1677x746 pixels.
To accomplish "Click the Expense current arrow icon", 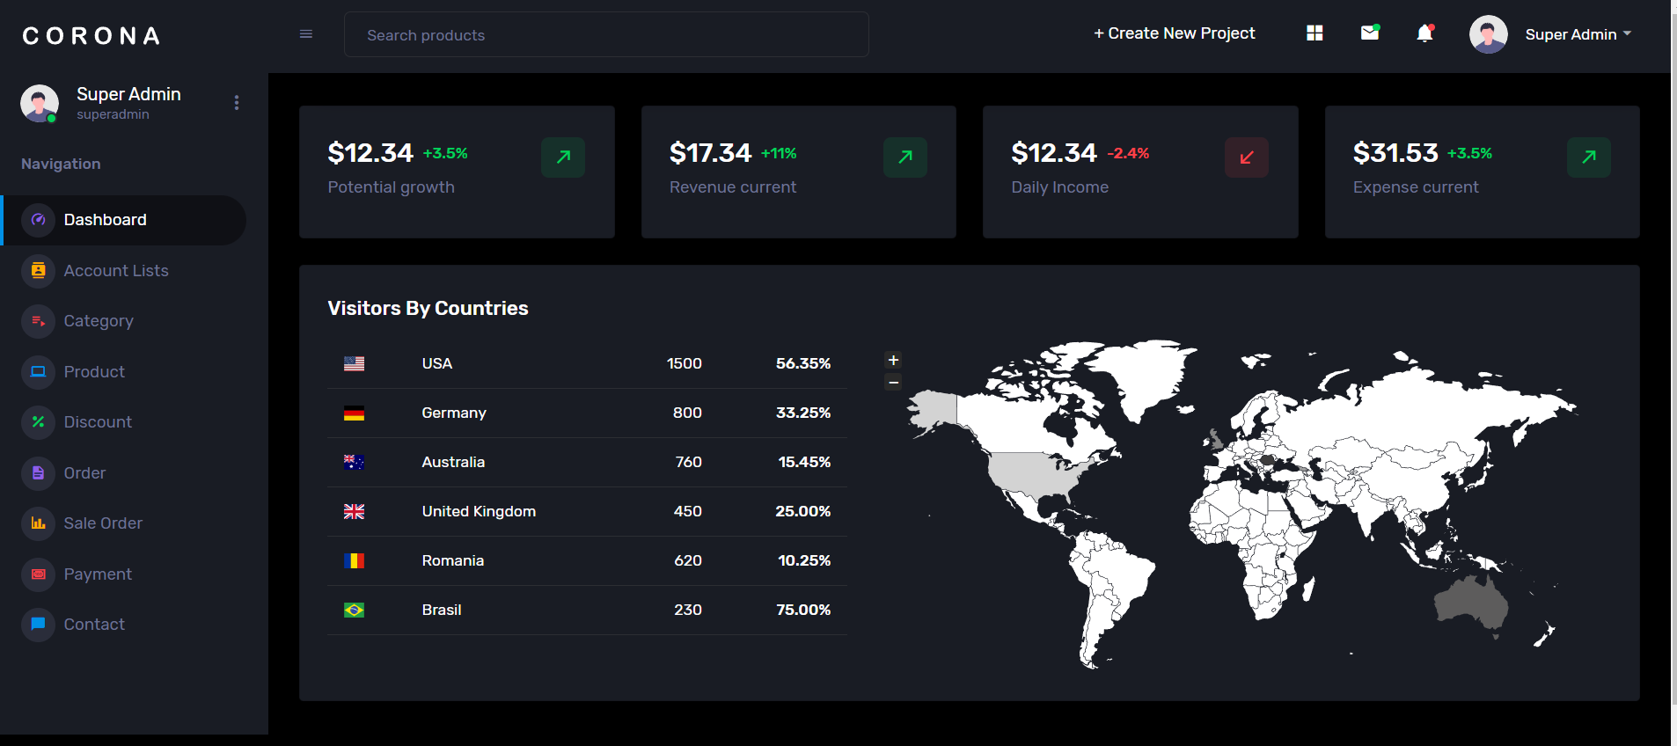I will (x=1588, y=157).
